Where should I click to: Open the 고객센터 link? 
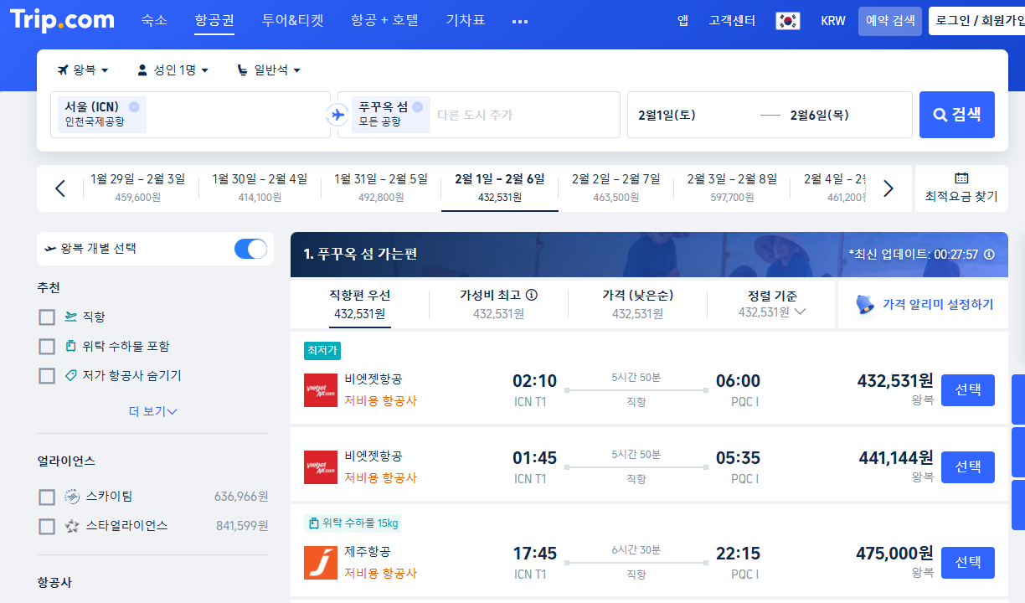coord(732,21)
